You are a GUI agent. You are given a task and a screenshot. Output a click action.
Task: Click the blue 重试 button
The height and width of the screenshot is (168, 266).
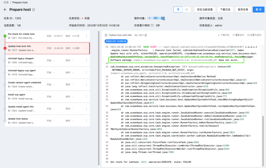coord(259,10)
